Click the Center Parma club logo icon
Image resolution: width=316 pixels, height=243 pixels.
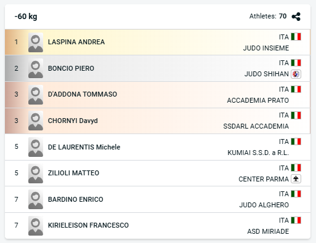click(296, 179)
